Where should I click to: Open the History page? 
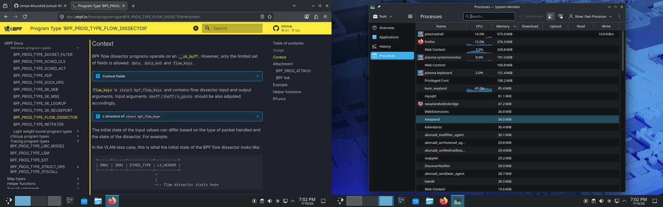tap(392, 47)
